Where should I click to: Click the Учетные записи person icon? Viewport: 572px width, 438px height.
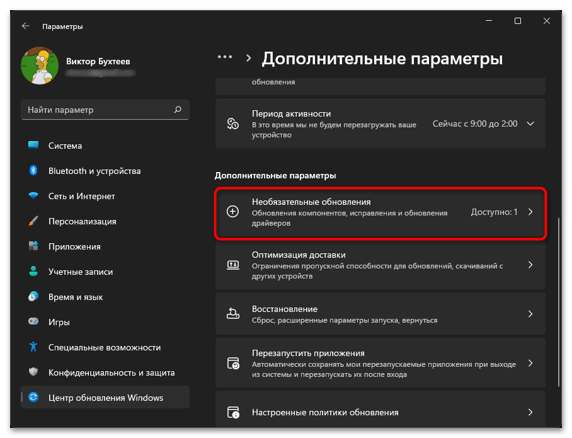point(33,271)
